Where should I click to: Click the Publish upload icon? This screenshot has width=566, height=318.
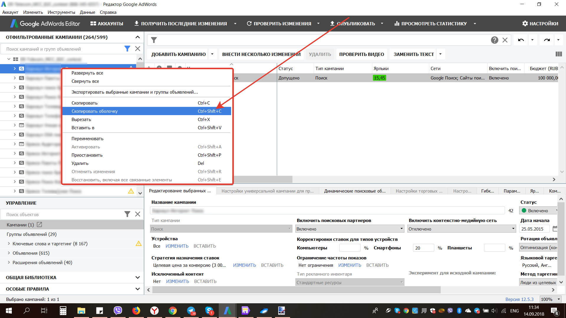tap(332, 23)
